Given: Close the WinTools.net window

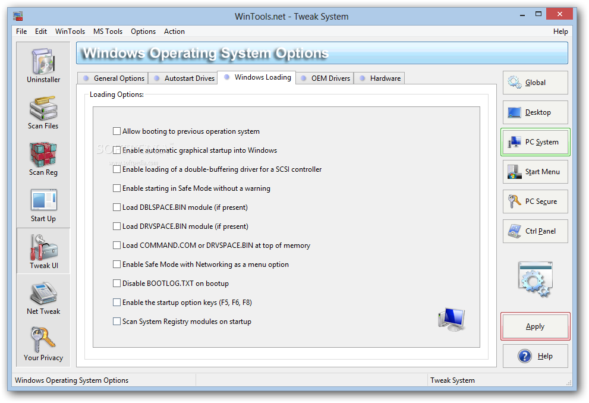Looking at the screenshot, I should coord(560,14).
